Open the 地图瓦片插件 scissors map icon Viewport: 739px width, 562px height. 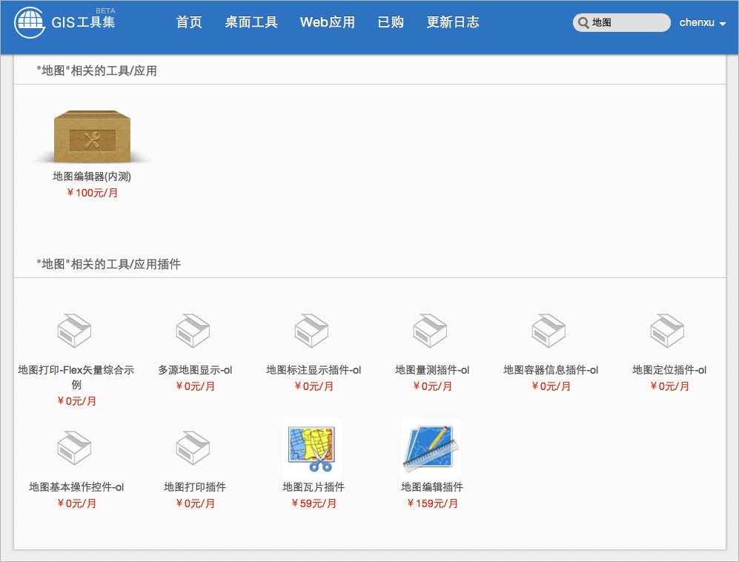(312, 449)
